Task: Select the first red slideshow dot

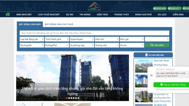Action: coord(67,98)
